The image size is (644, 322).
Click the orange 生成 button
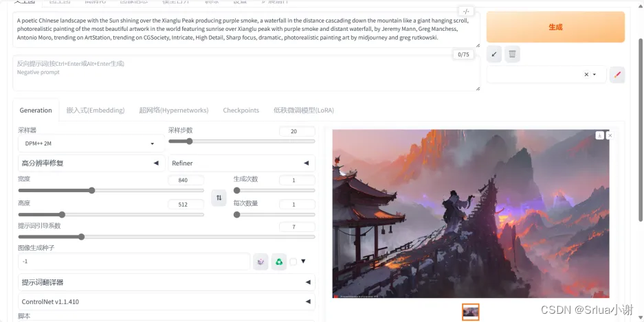coord(556,27)
